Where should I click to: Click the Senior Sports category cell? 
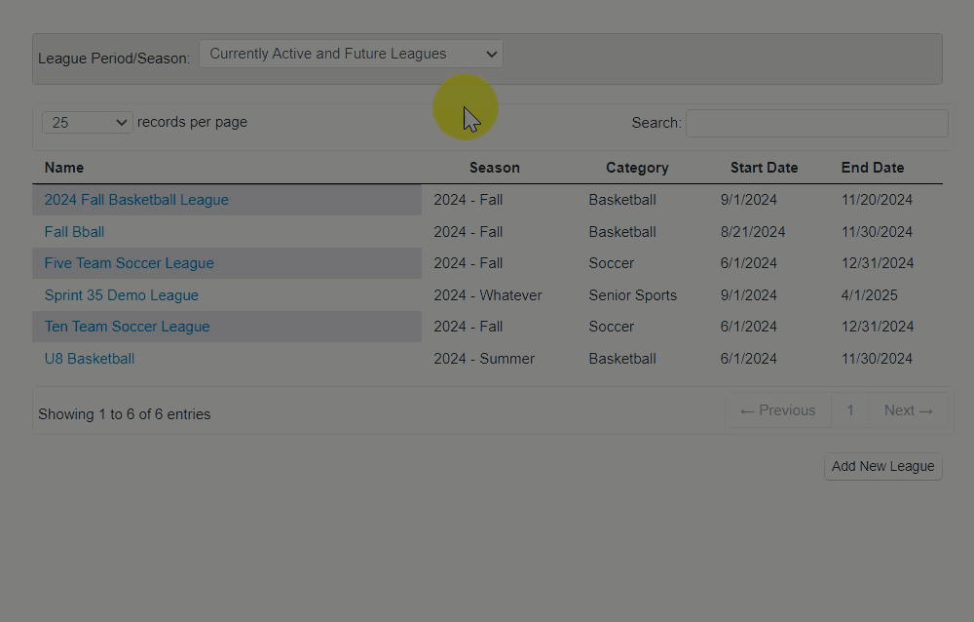click(632, 295)
